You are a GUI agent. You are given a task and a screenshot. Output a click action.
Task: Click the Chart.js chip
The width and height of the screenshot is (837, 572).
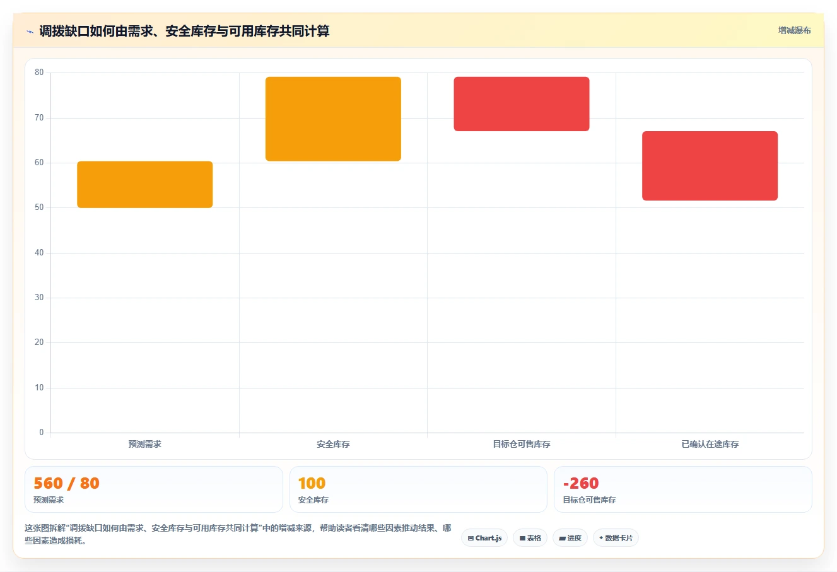[484, 538]
